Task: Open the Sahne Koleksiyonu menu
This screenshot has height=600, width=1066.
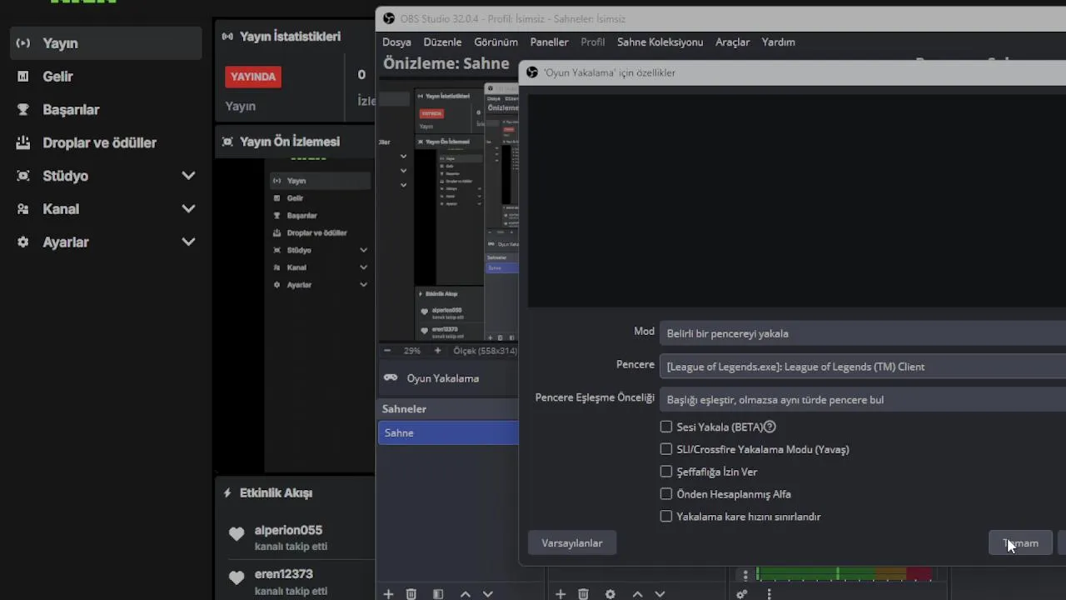Action: pyautogui.click(x=660, y=42)
